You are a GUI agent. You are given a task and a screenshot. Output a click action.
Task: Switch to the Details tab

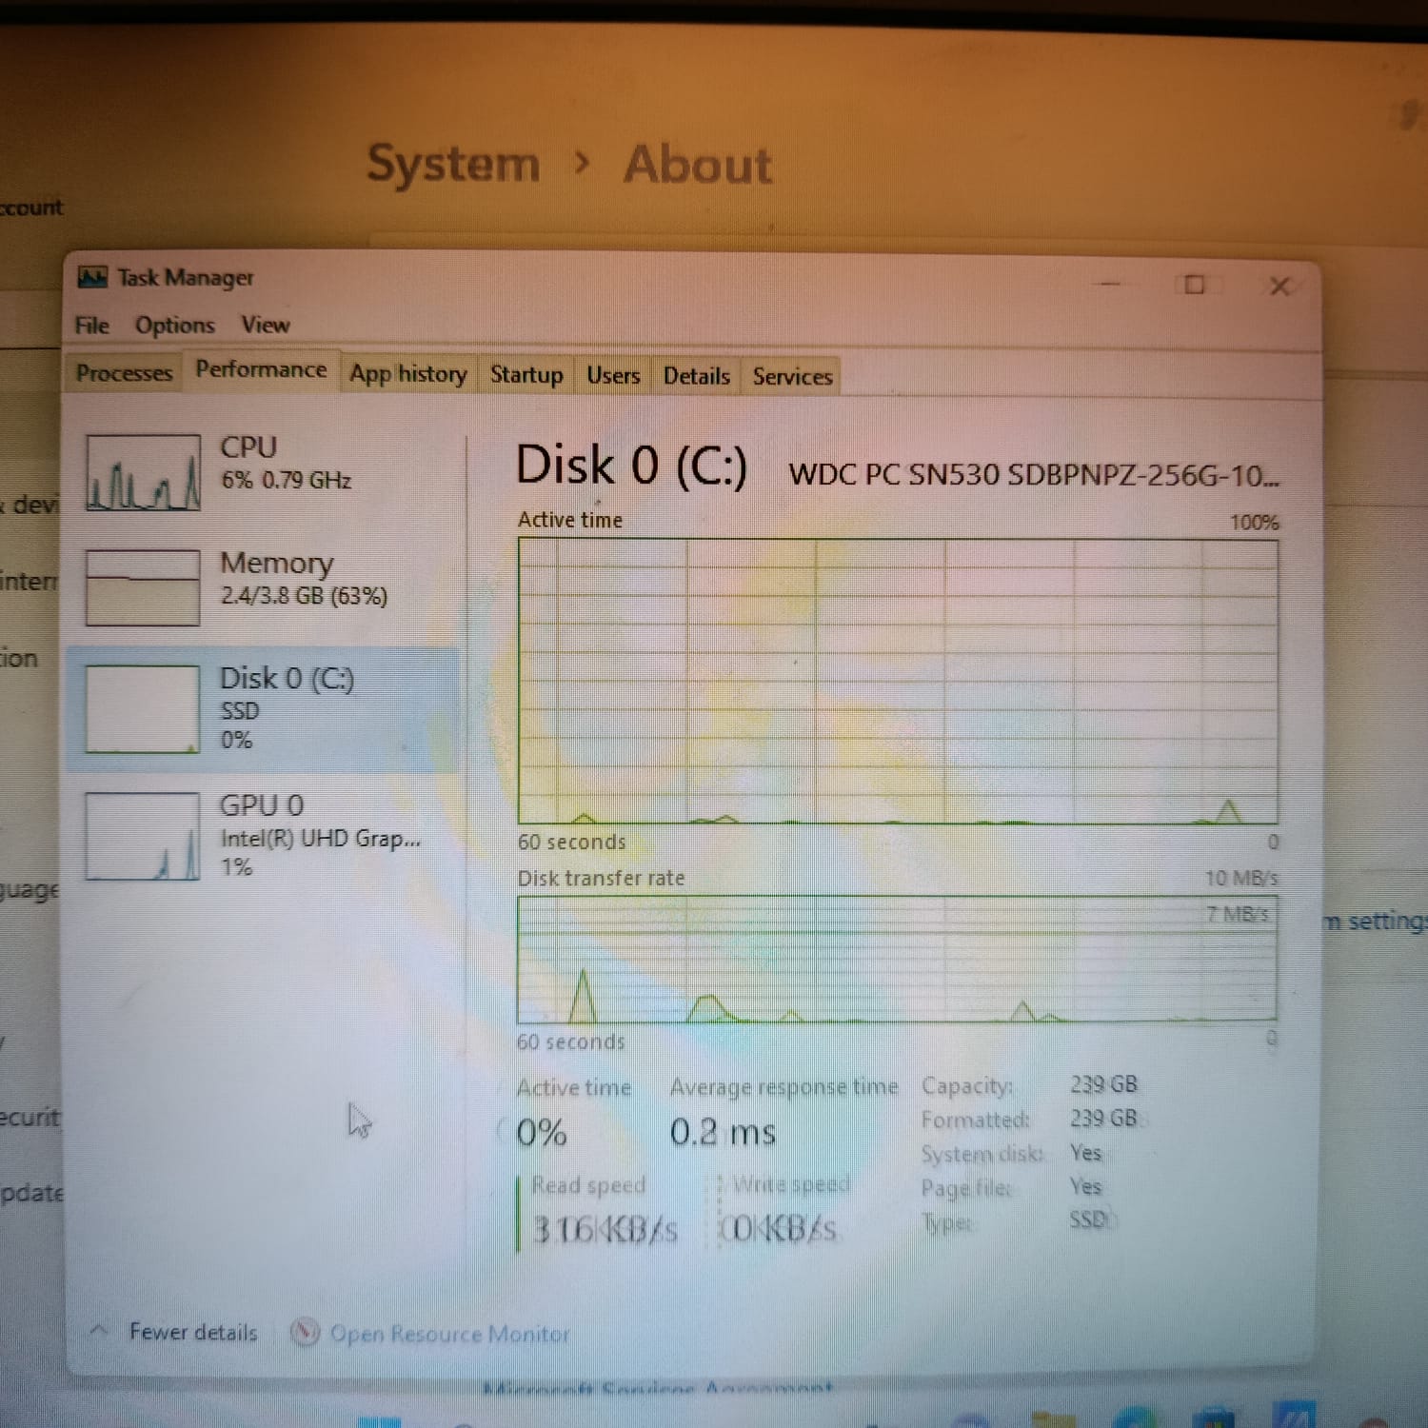point(696,377)
